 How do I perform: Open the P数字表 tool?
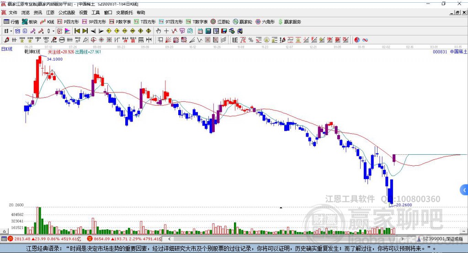[120, 22]
